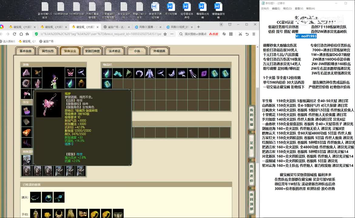Switch to the 法术修正 tab

tap(115, 51)
